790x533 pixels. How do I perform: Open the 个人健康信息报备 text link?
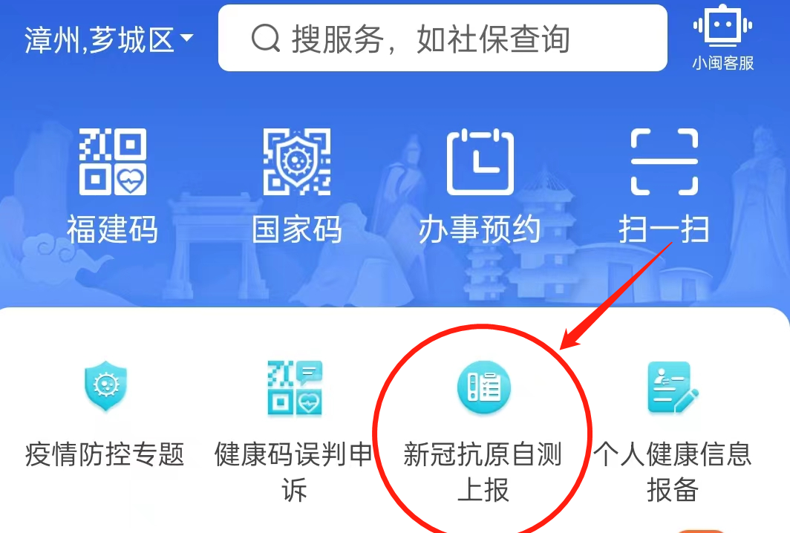(x=673, y=471)
